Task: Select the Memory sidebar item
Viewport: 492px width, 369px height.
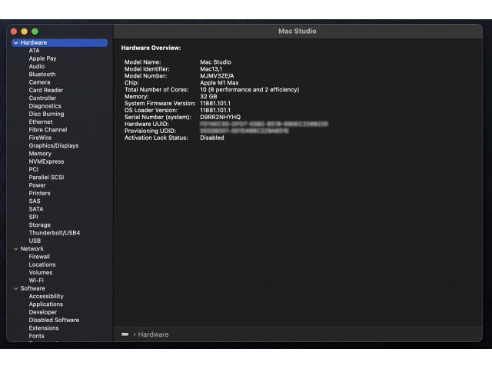Action: click(40, 154)
